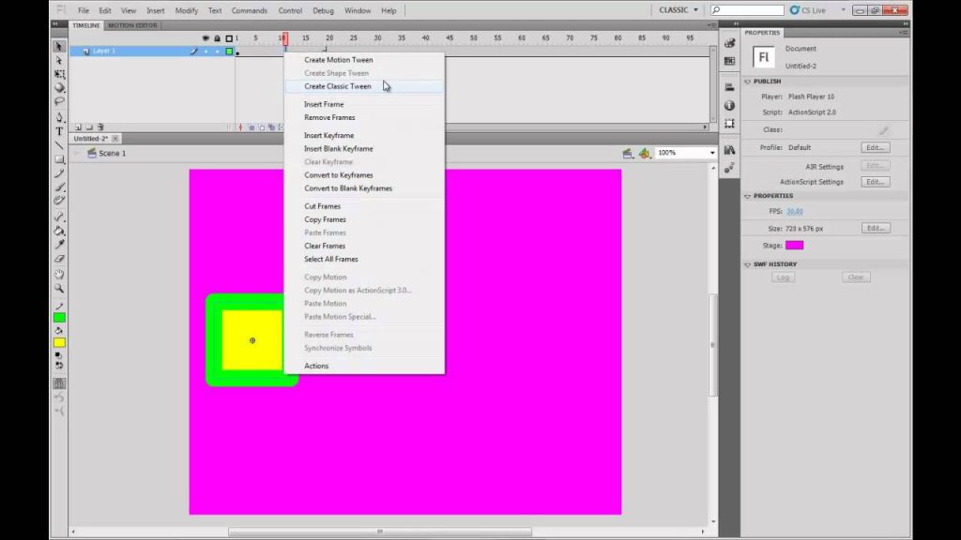Select the Hand tool
The height and width of the screenshot is (540, 961).
coord(59,274)
